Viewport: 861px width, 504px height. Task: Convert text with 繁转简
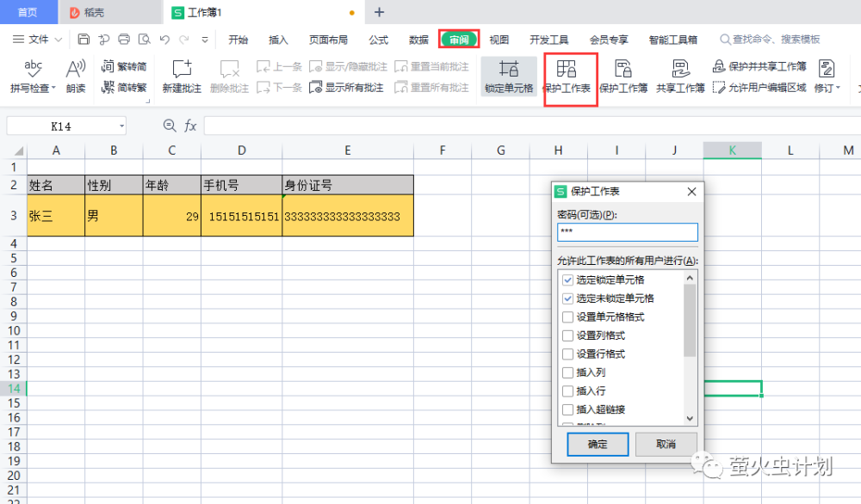coord(124,66)
